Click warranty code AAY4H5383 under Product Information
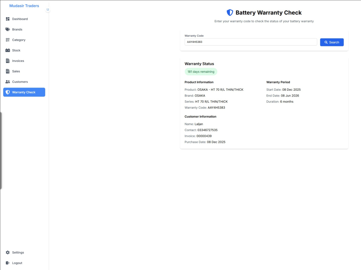 click(x=216, y=107)
